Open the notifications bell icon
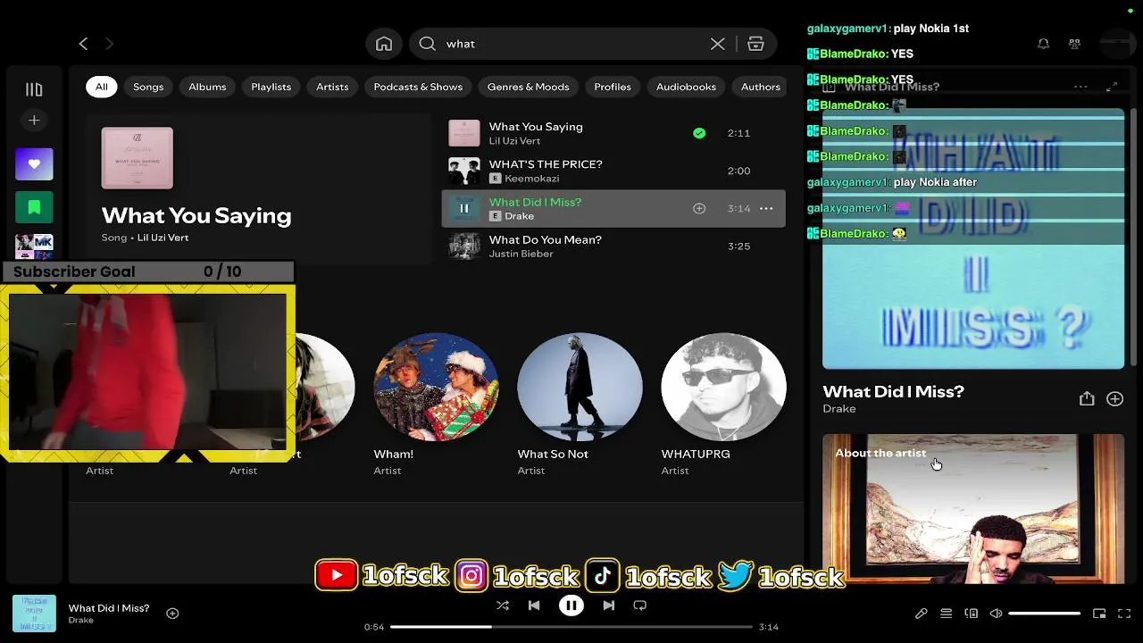This screenshot has height=643, width=1143. (x=1043, y=44)
